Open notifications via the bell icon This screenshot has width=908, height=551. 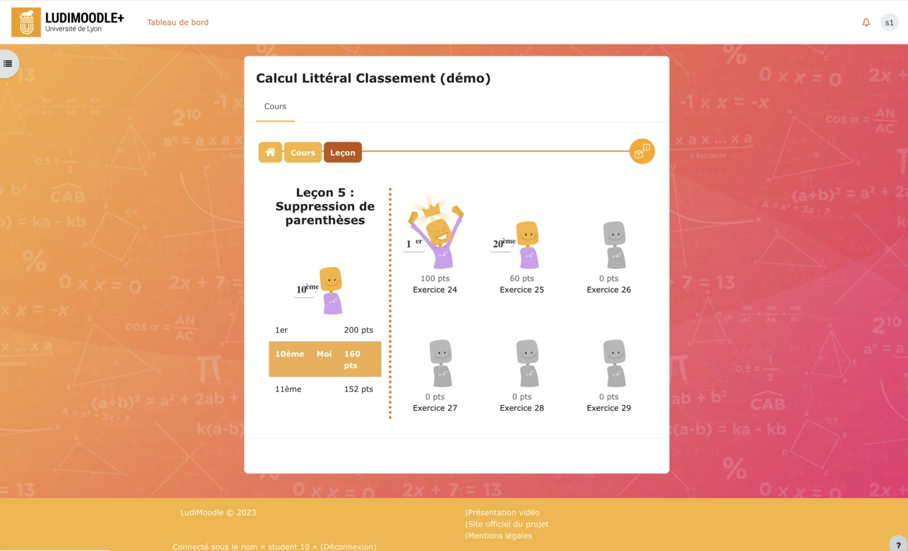point(865,22)
